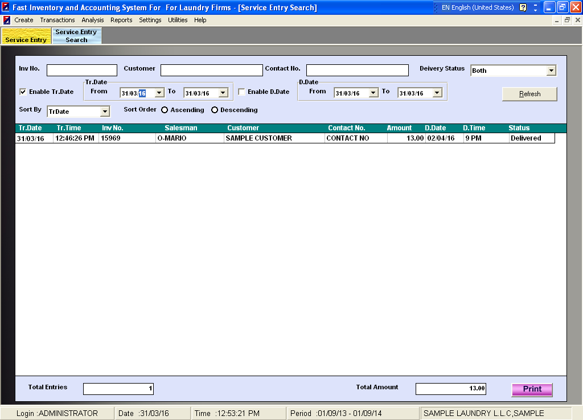The height and width of the screenshot is (420, 583).
Task: Click the app icon beside Create menu
Action: [6, 20]
